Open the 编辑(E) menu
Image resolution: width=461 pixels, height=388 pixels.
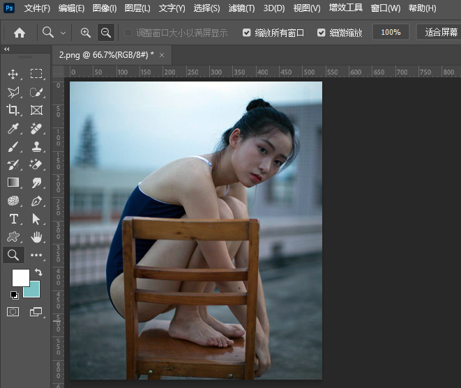coord(71,8)
